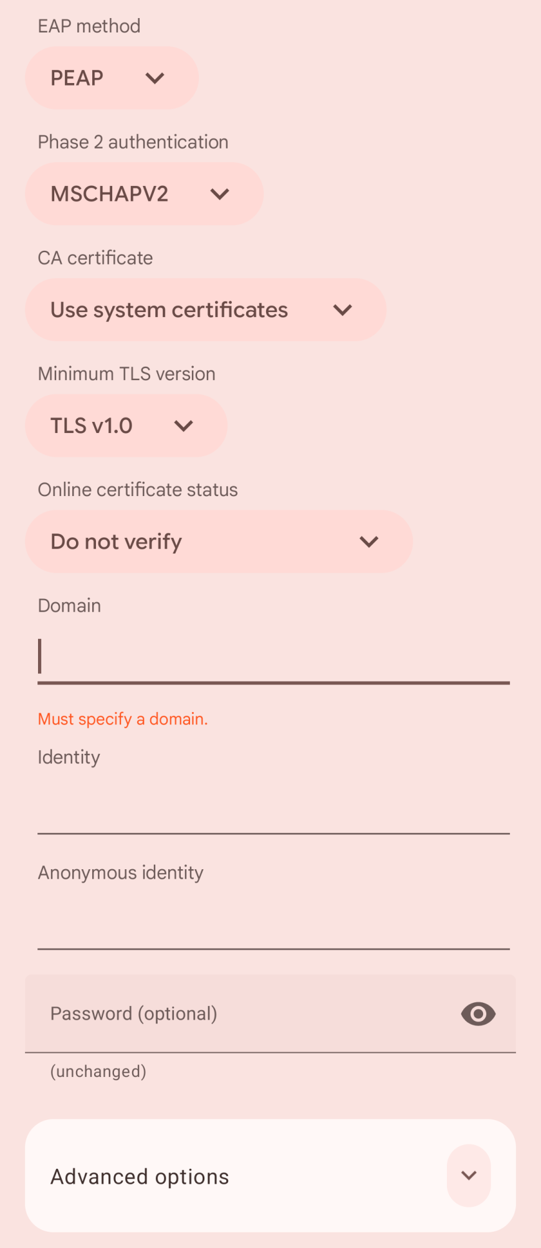Click the Online certificate status label

click(x=138, y=490)
